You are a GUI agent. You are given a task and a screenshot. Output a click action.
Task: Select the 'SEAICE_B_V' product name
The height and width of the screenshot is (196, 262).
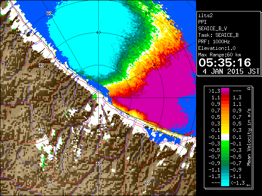point(212,29)
